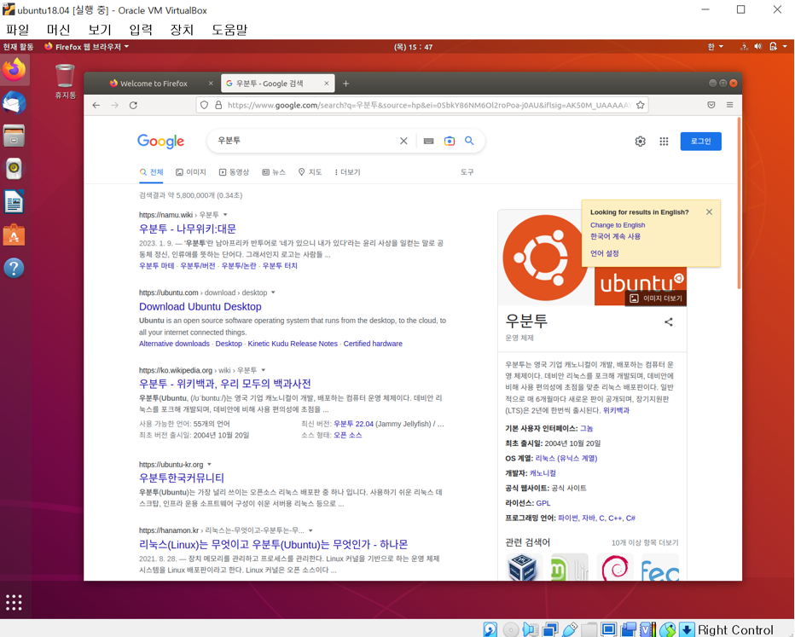Open the Help icon in the dock

point(15,268)
